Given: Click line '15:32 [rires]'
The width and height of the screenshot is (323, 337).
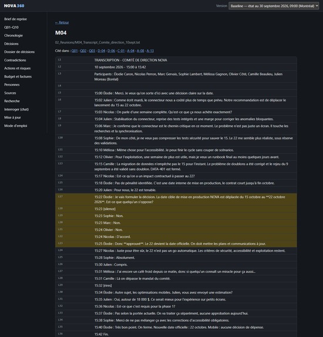Looking at the screenshot, I should [176, 285].
